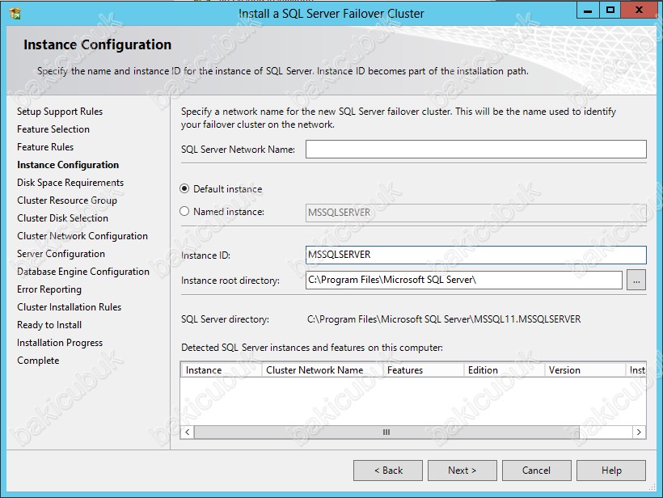
Task: Sort by the Features column header
Action: [423, 370]
